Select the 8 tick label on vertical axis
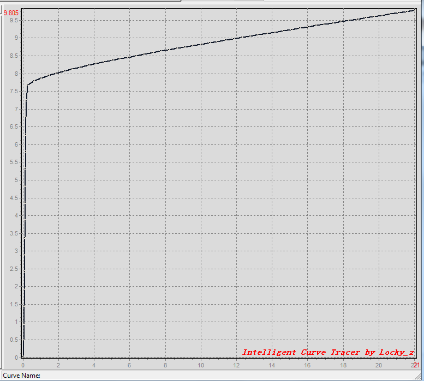Image resolution: width=424 pixels, height=381 pixels. [x=16, y=74]
